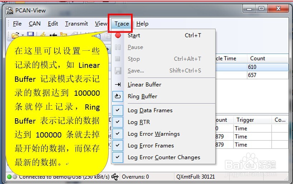Click the Save floppy toolbar icon
The width and height of the screenshot is (293, 184).
[x=30, y=35]
